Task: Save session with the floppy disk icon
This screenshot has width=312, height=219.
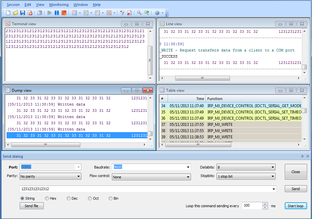Action: coord(23,13)
